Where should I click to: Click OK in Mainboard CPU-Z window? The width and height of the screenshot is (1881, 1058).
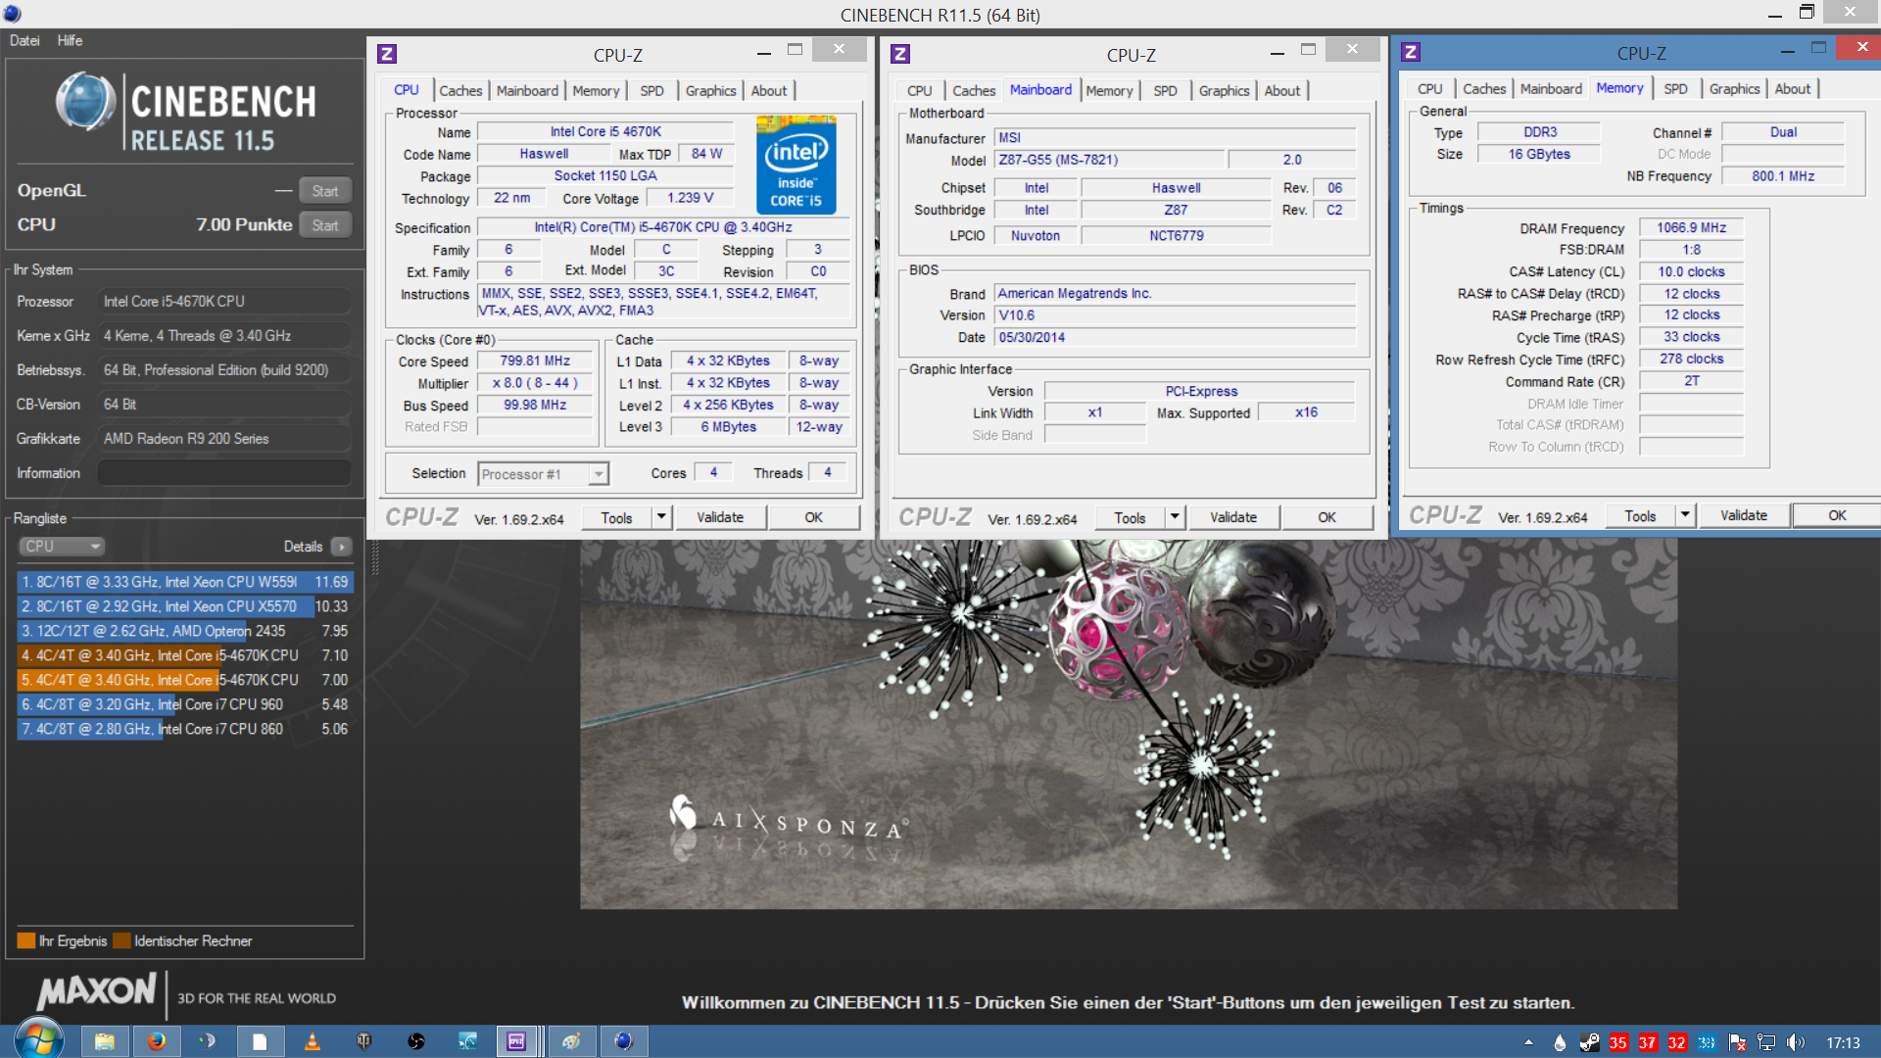[1327, 517]
